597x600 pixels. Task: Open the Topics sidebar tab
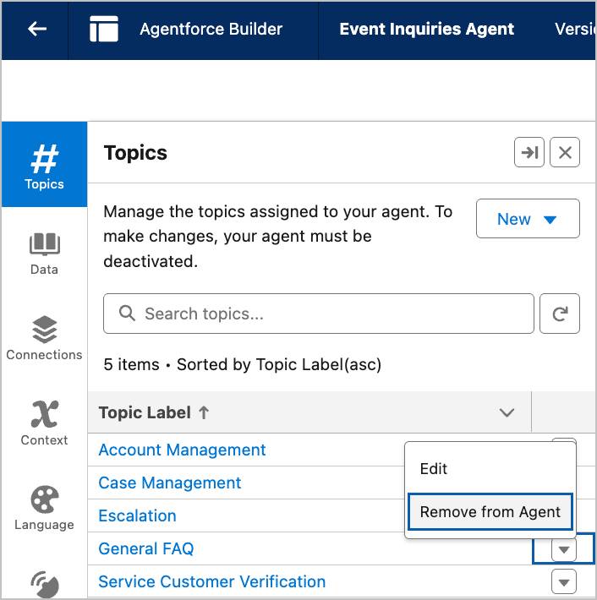tap(45, 165)
